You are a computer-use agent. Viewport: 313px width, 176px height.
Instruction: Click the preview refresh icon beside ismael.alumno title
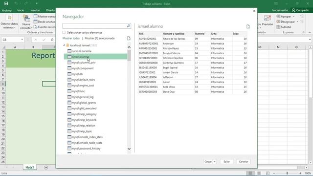(x=248, y=26)
